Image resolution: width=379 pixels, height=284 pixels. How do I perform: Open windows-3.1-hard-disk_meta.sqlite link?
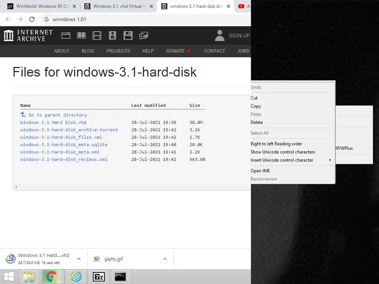tap(64, 145)
